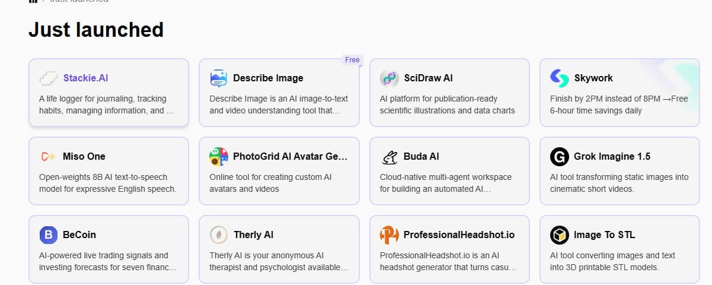Click the PhotoGrid AI Avatar icon
Screen dimensions: 712x285
(219, 157)
